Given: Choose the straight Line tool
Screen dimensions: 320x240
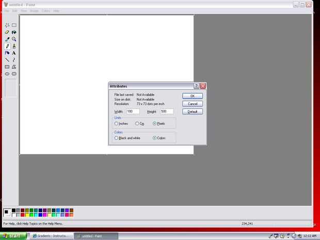Looking at the screenshot, I should 7,60.
